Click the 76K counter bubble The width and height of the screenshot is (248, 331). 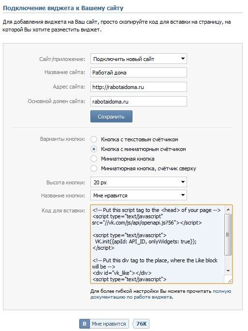click(141, 324)
